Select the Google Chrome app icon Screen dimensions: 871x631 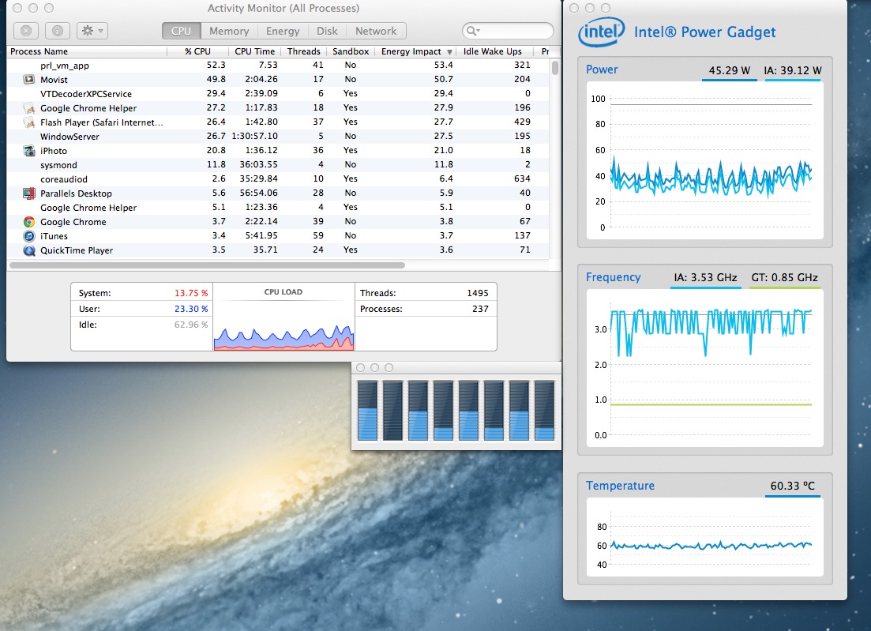tap(29, 222)
